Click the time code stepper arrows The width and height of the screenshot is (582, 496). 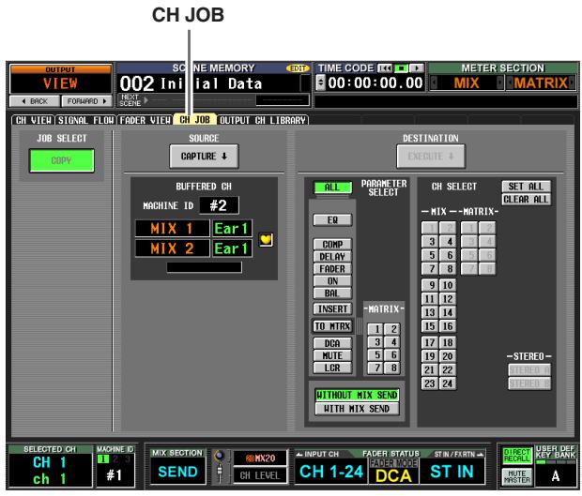point(320,83)
